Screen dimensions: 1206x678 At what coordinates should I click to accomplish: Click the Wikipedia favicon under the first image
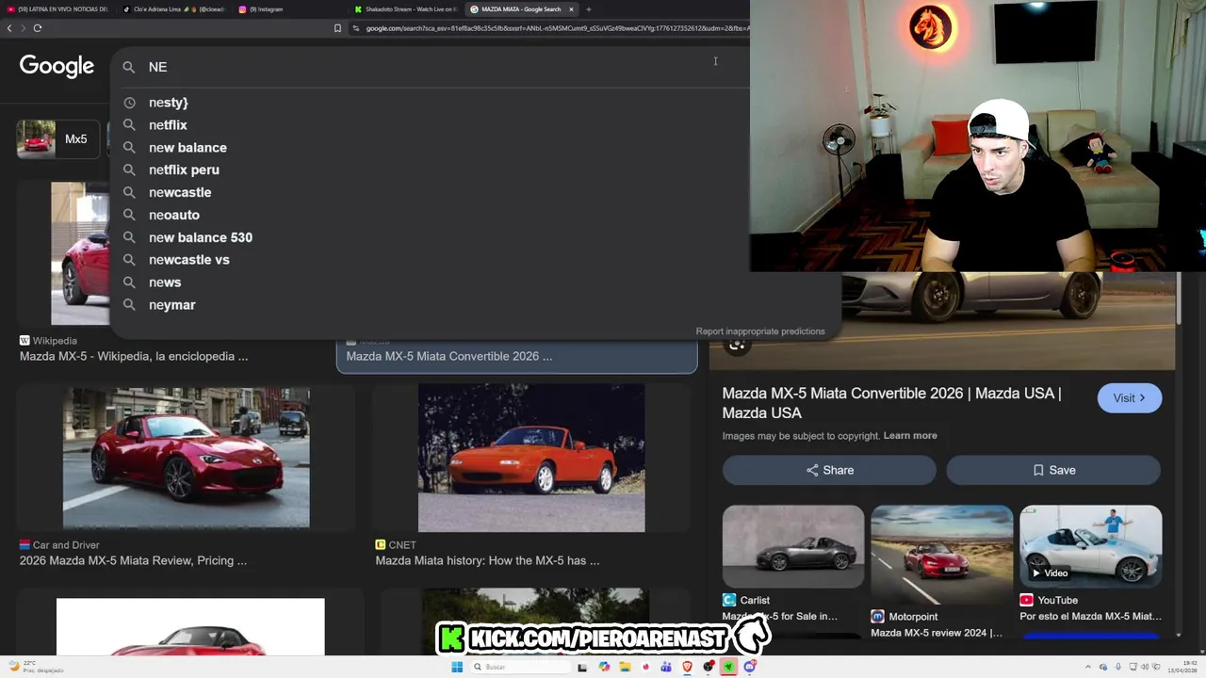24,341
